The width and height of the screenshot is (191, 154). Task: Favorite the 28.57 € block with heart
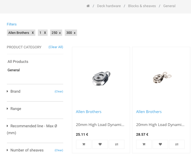(x=160, y=144)
